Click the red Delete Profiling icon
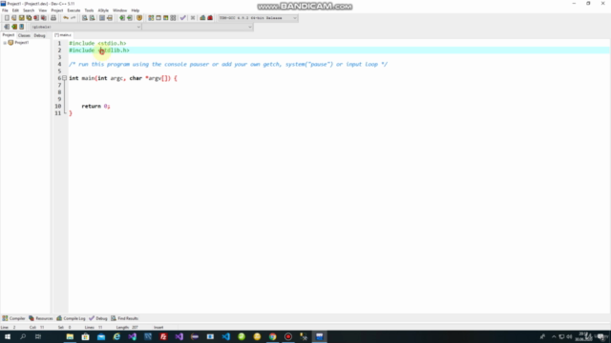The width and height of the screenshot is (611, 343). point(210,18)
